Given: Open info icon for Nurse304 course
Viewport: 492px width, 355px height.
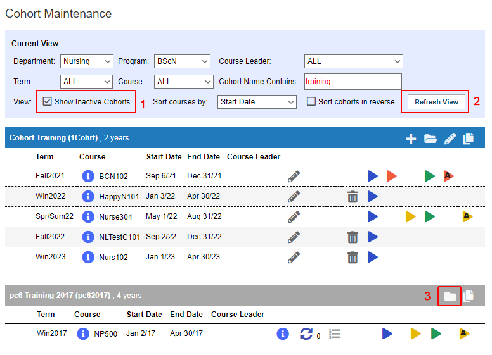Looking at the screenshot, I should pyautogui.click(x=88, y=216).
